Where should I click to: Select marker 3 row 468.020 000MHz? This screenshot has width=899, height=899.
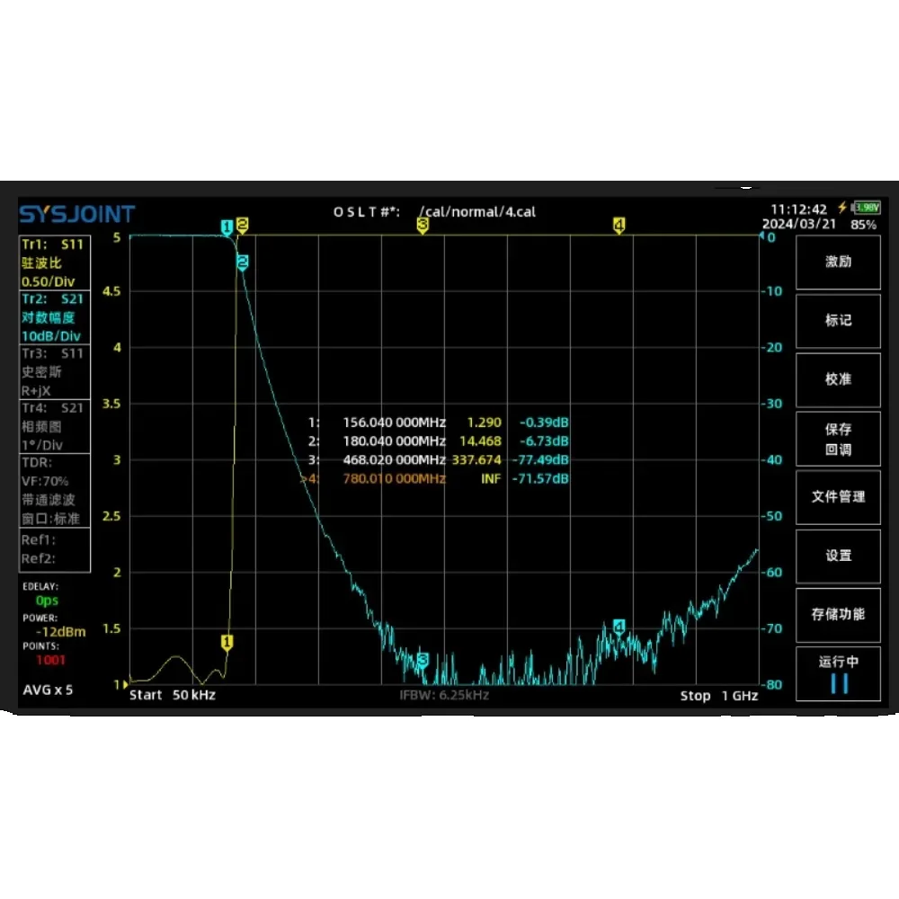point(439,459)
